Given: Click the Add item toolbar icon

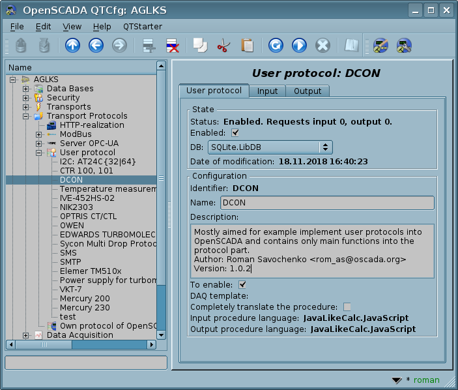Looking at the screenshot, I should [x=149, y=46].
